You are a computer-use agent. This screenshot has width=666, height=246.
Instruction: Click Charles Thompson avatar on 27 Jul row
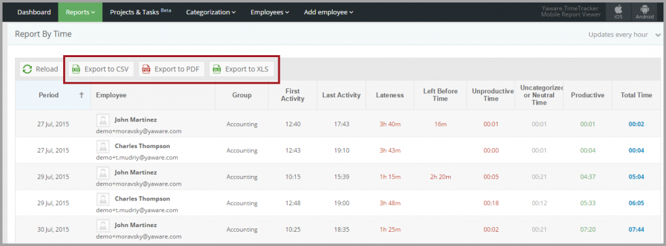point(103,147)
